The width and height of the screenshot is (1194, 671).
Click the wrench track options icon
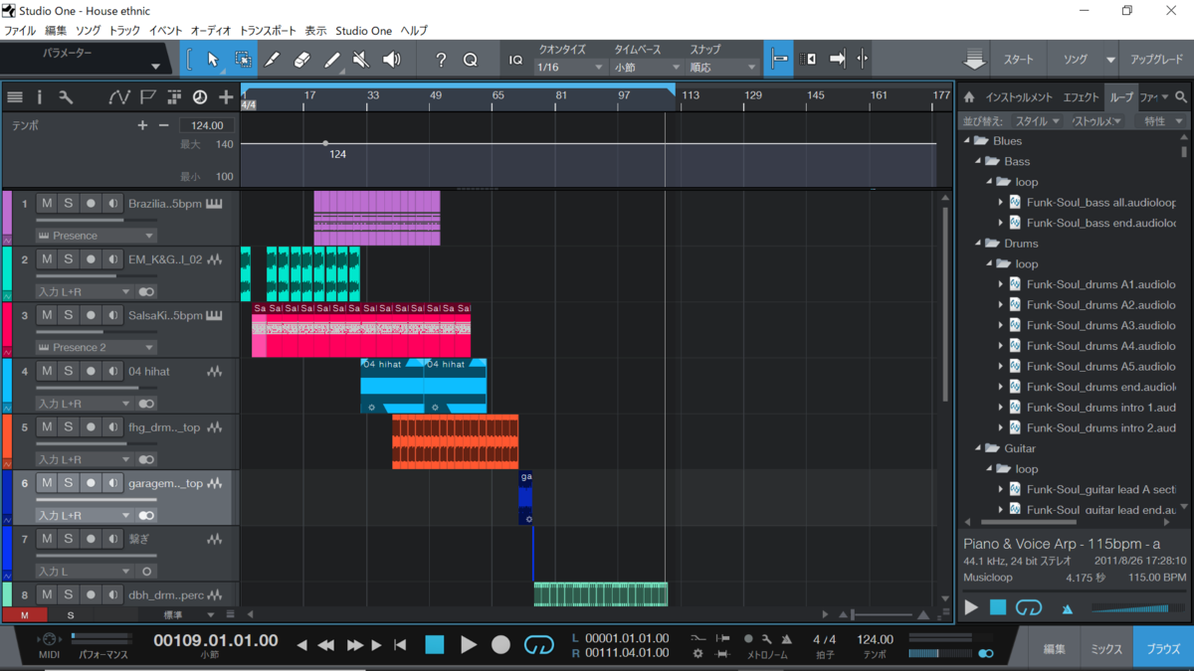point(66,97)
